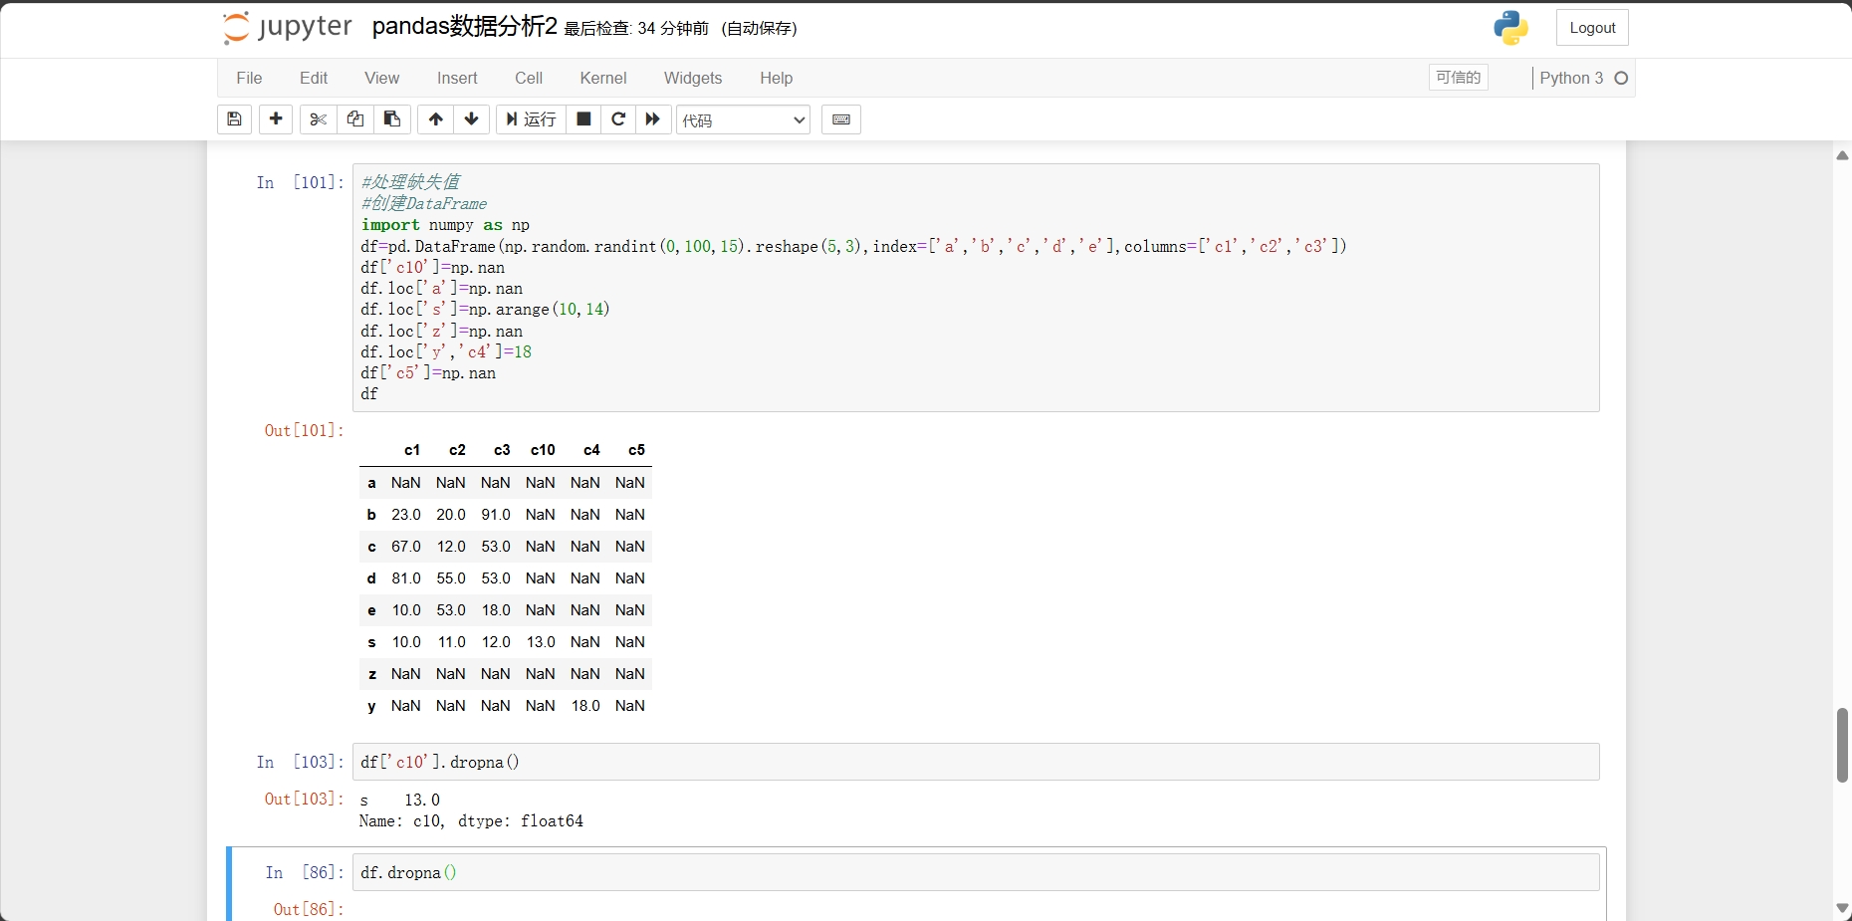Insert a new cell with the plus icon
Image resolution: width=1852 pixels, height=921 pixels.
point(276,119)
